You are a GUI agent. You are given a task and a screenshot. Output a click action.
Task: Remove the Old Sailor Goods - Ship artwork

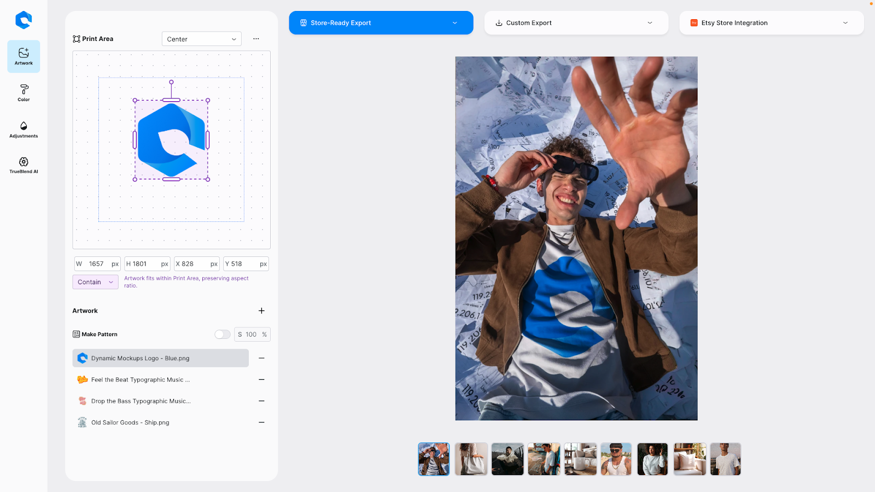coord(261,422)
